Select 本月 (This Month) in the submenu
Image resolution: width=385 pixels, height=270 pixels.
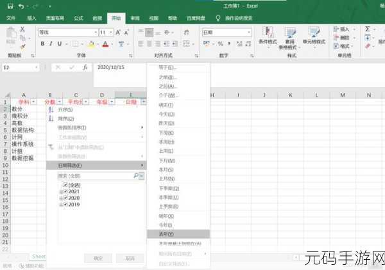178,170
